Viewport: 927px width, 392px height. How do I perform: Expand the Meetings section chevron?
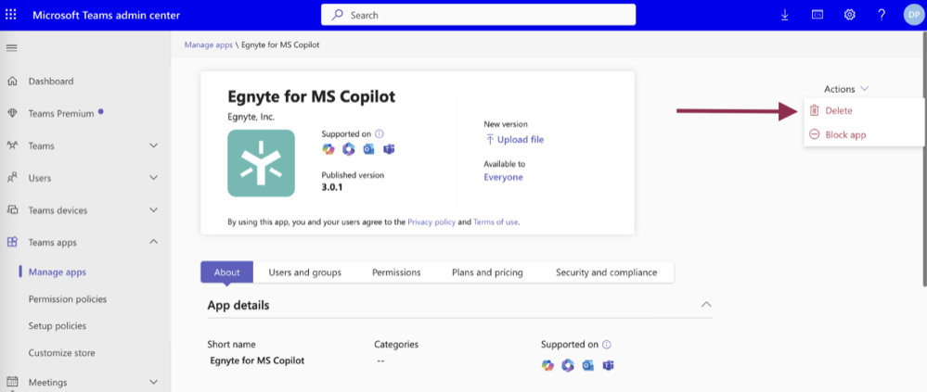coord(154,382)
